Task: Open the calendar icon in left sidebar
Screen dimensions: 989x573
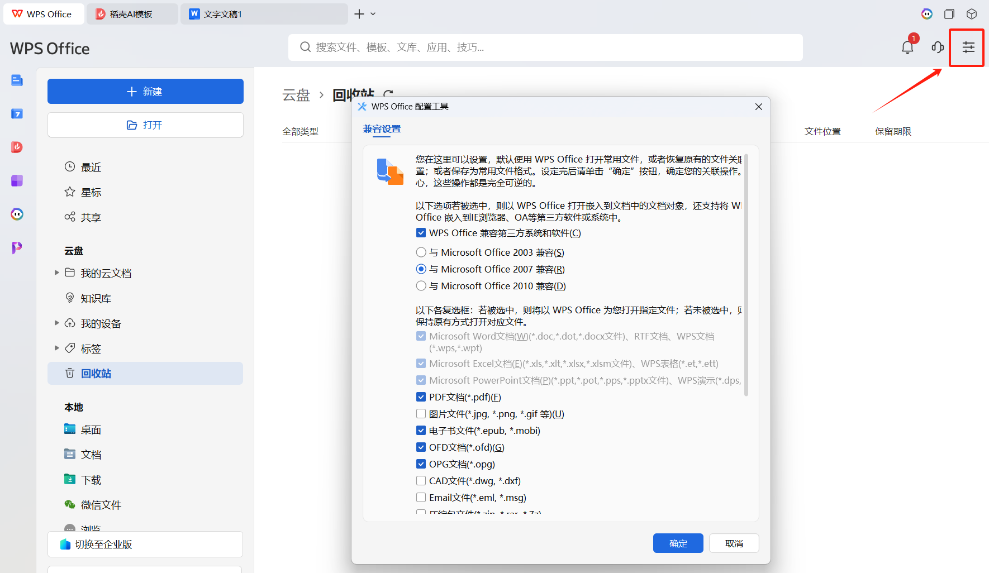Action: tap(17, 113)
